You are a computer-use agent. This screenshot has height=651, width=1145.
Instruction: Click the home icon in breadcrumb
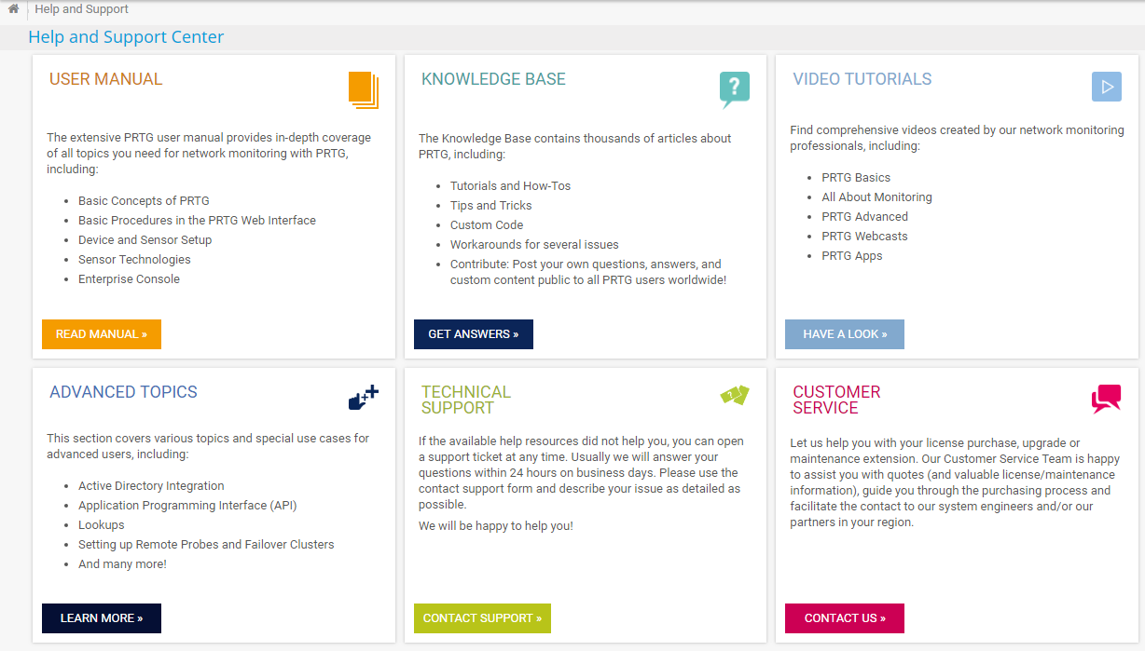pyautogui.click(x=13, y=9)
